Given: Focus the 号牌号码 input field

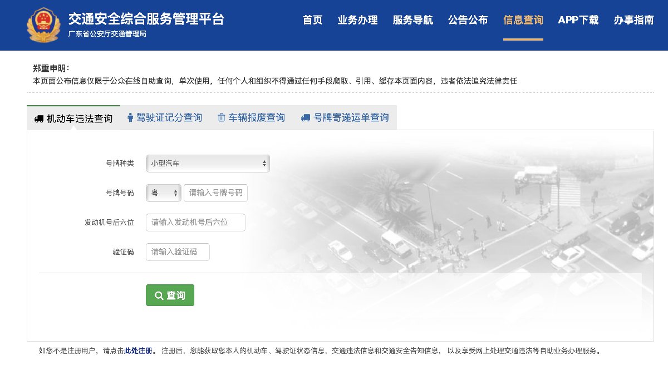Looking at the screenshot, I should (x=215, y=193).
